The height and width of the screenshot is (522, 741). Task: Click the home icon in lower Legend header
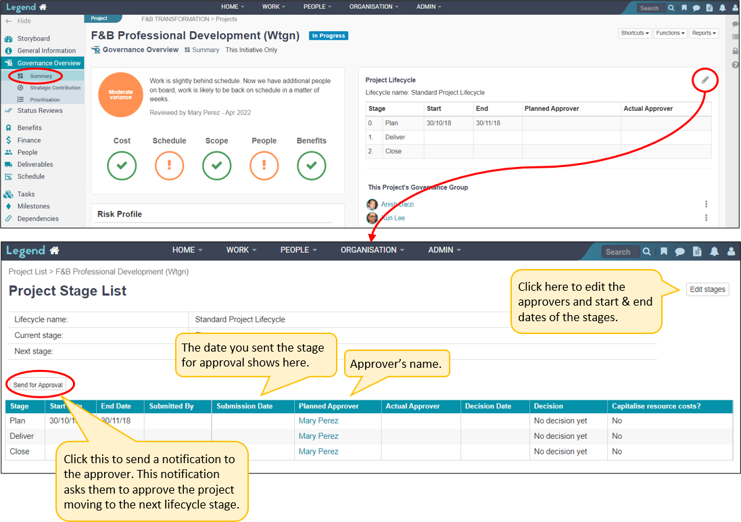click(x=54, y=251)
